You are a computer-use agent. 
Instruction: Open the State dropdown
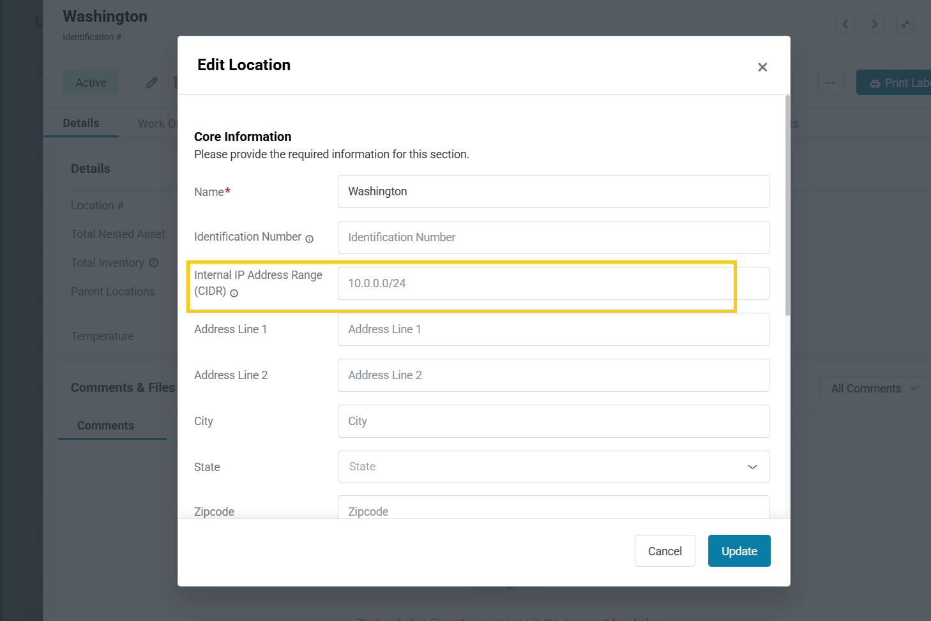click(x=554, y=467)
